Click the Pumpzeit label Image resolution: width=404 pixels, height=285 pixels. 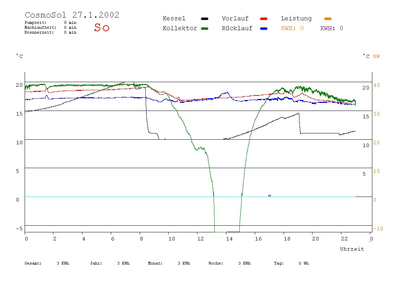click(x=36, y=22)
